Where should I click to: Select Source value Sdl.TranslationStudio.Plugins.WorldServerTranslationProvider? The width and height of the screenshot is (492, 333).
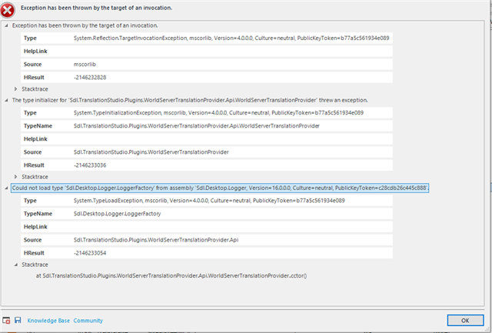[151, 152]
